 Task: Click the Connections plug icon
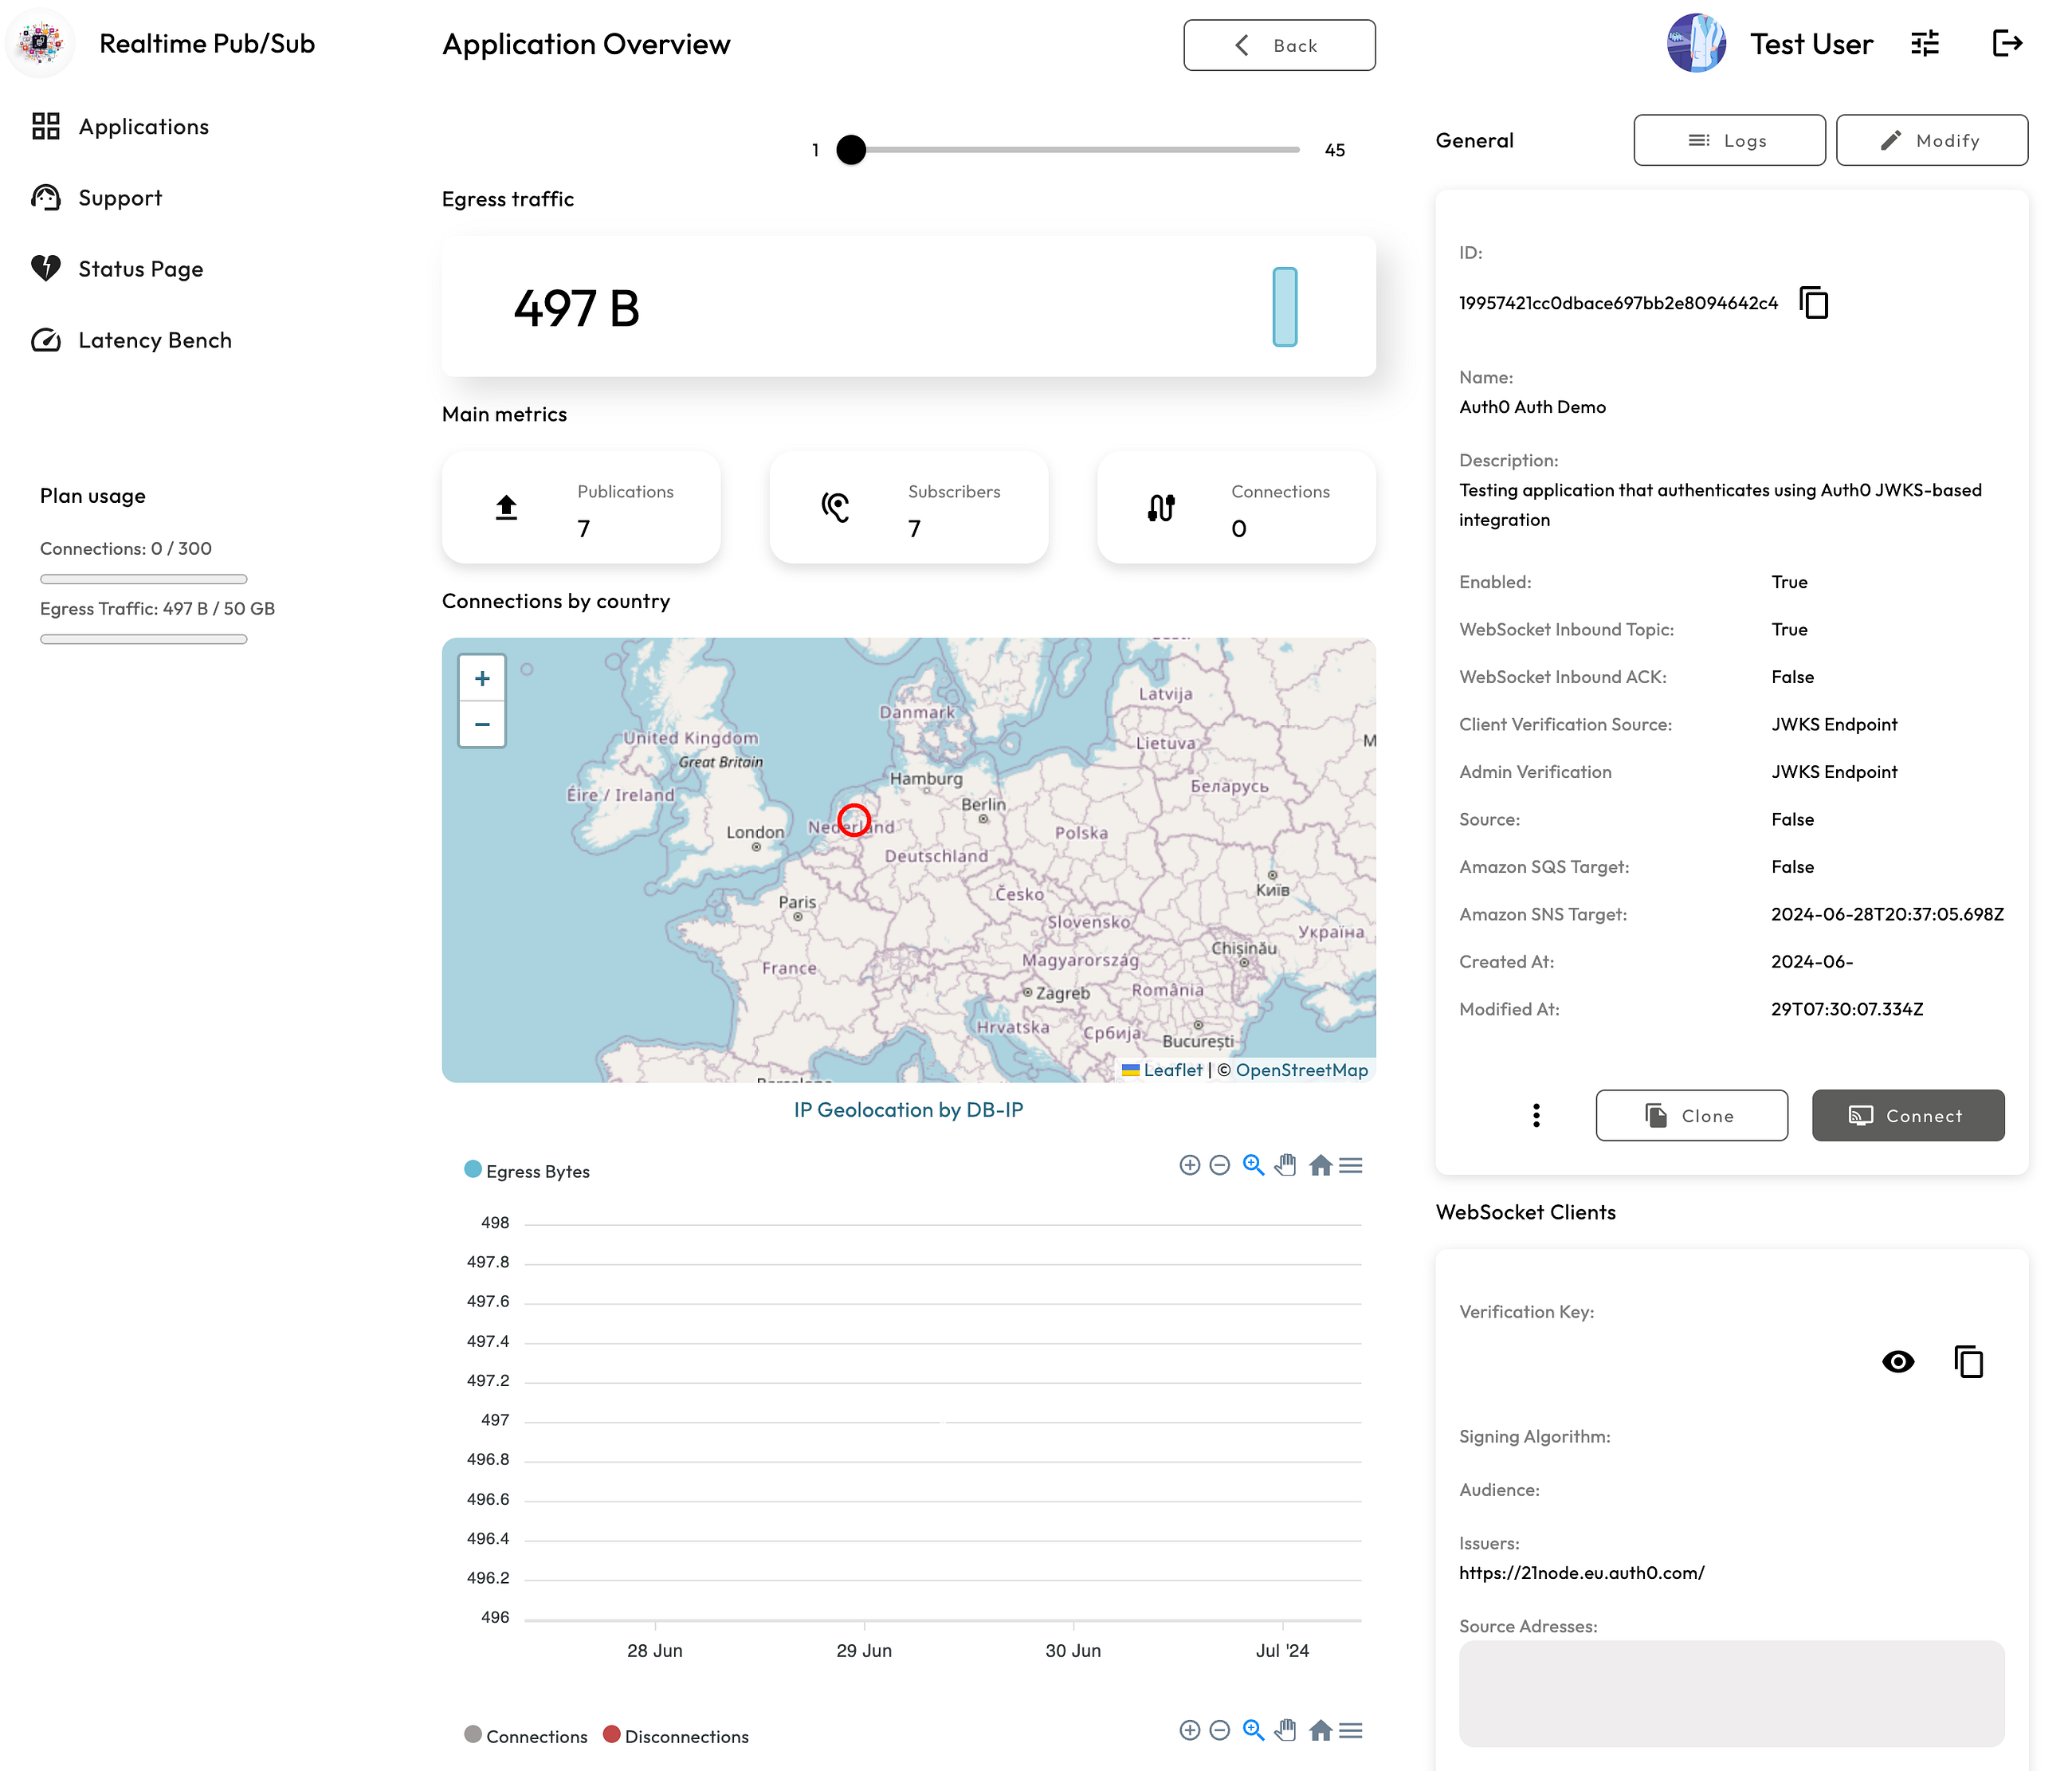(1161, 508)
